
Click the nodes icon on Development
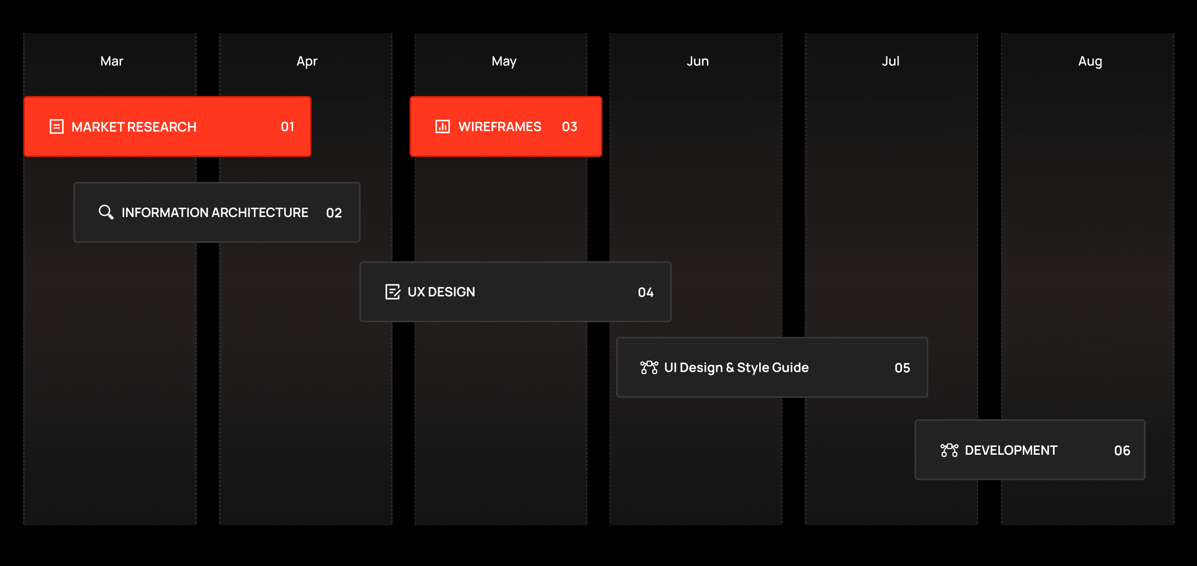click(x=949, y=450)
